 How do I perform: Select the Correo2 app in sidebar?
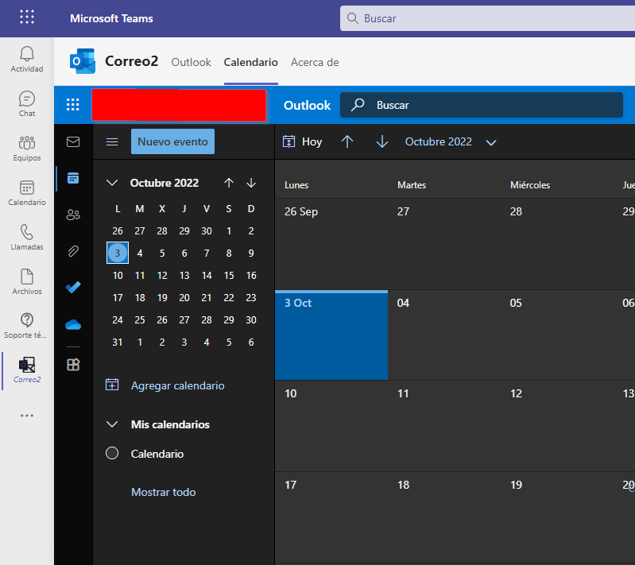pos(27,370)
